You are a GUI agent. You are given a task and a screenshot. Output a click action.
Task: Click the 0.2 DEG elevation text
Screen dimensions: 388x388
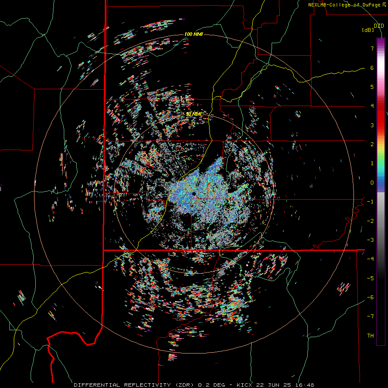click(x=211, y=385)
